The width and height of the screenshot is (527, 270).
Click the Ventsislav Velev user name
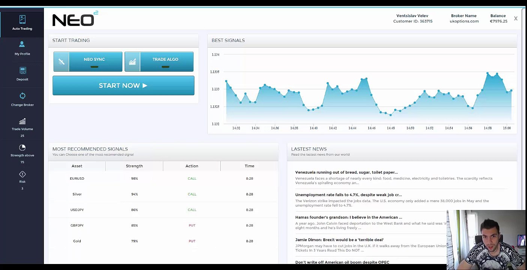click(412, 16)
